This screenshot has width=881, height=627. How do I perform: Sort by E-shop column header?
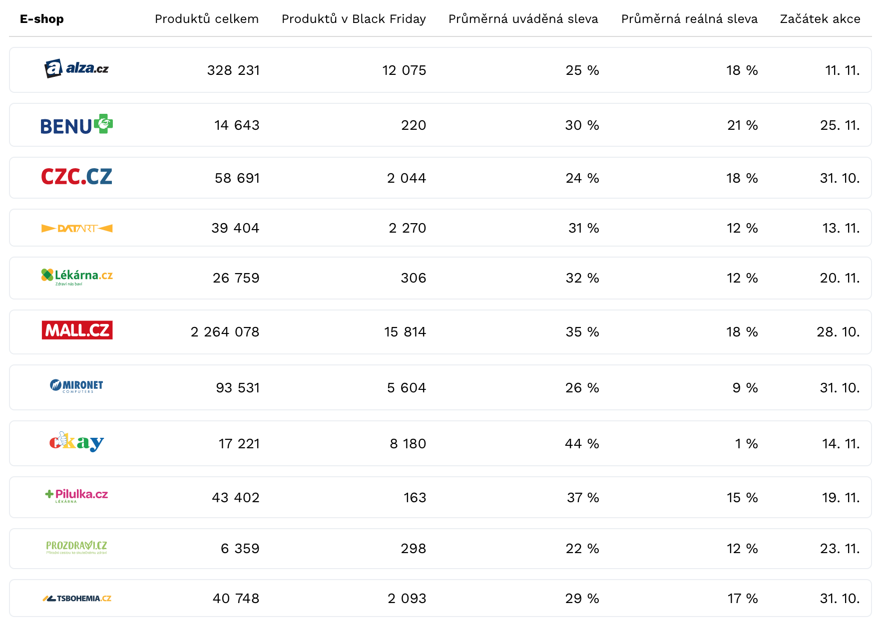[x=42, y=19]
